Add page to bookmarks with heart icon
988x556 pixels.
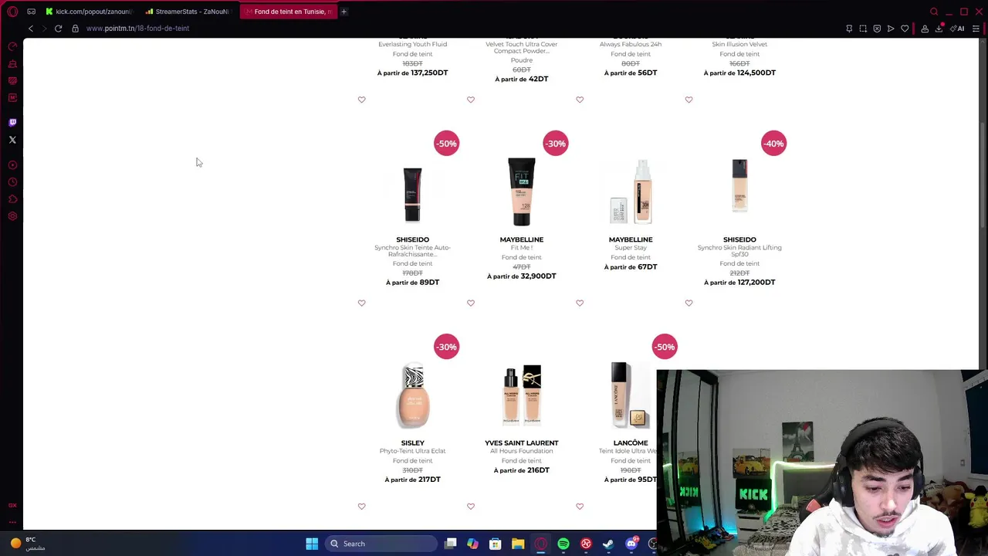click(x=905, y=29)
